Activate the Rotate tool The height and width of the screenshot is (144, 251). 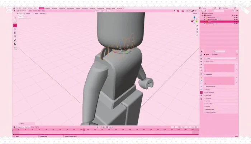pyautogui.click(x=15, y=29)
